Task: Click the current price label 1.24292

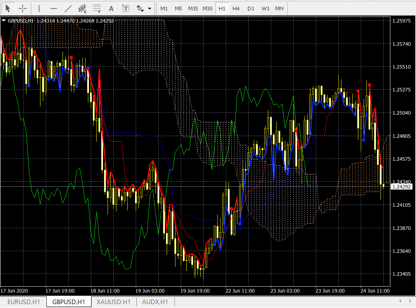Action: 402,187
